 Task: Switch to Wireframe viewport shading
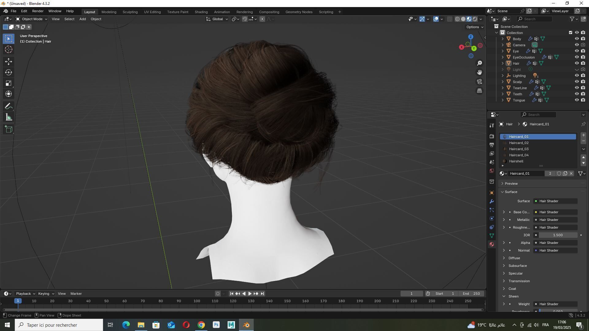[457, 19]
